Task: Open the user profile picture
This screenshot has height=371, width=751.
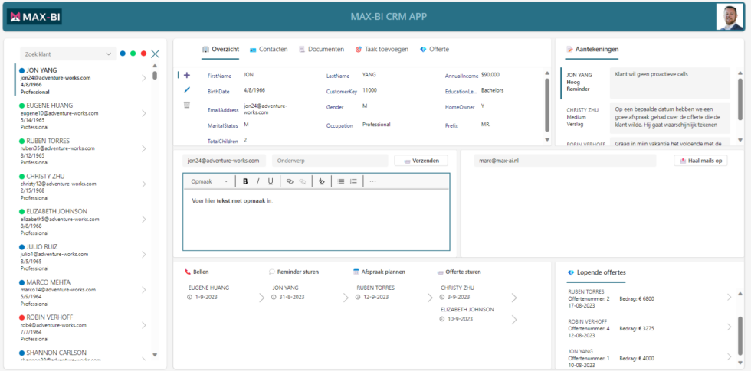Action: click(730, 17)
